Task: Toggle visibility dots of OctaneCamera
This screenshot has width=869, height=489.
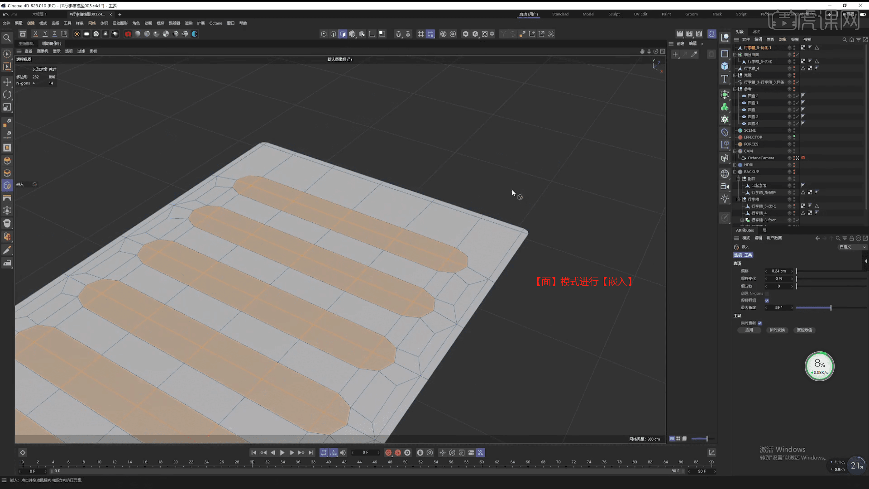Action: [x=794, y=158]
